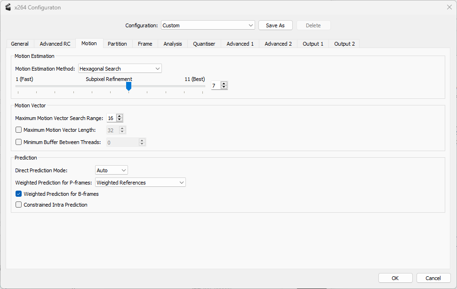Switch to the Output 1 tab

pos(313,44)
